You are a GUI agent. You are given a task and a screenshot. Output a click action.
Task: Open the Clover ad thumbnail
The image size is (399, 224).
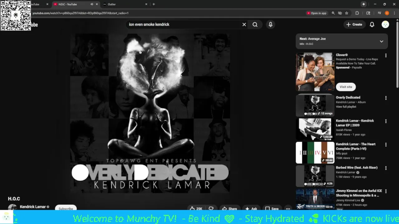coord(315,72)
